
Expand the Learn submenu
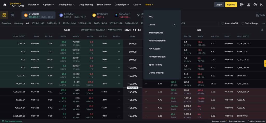click(x=162, y=24)
